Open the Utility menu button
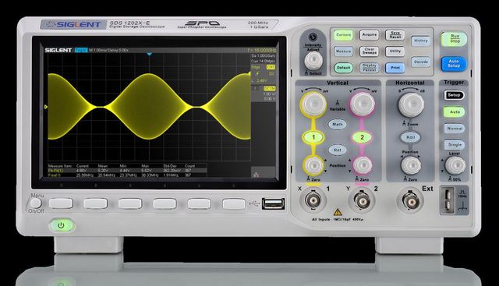499x286 pixels. pos(395,51)
